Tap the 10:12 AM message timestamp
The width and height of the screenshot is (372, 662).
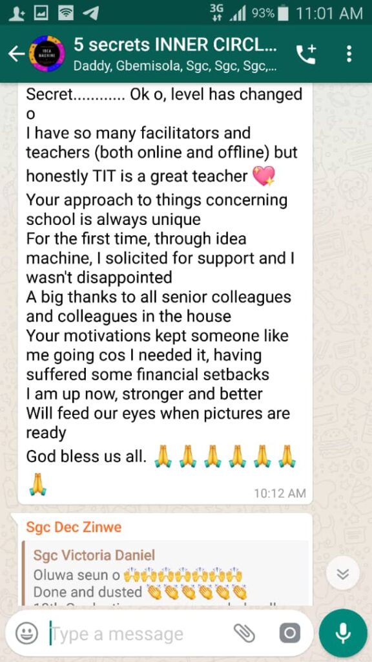[x=280, y=493]
